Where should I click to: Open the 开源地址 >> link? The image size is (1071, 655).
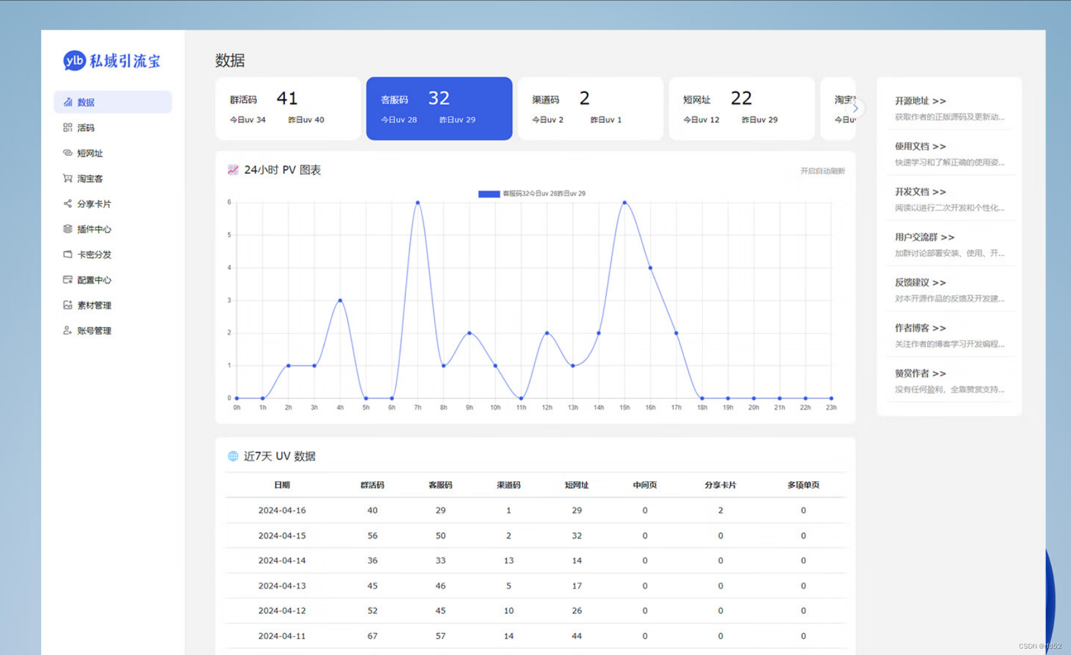coord(920,101)
